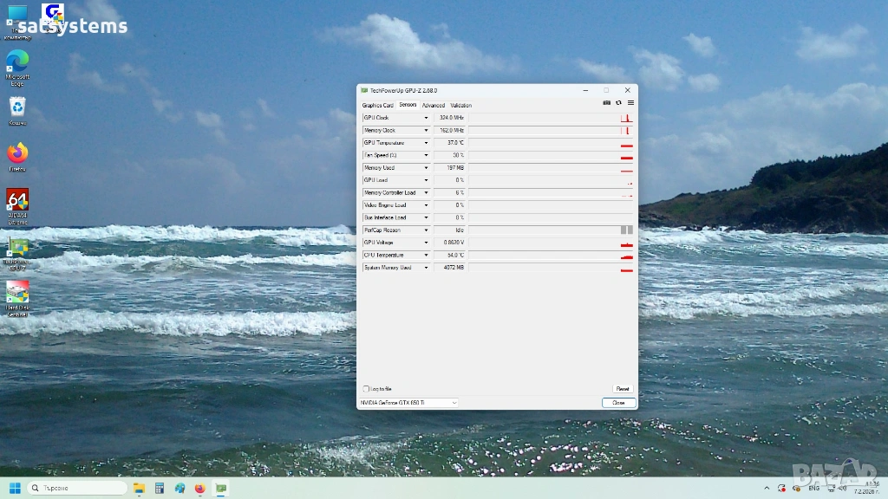The height and width of the screenshot is (499, 888).
Task: Open the Validation tab
Action: (x=460, y=105)
